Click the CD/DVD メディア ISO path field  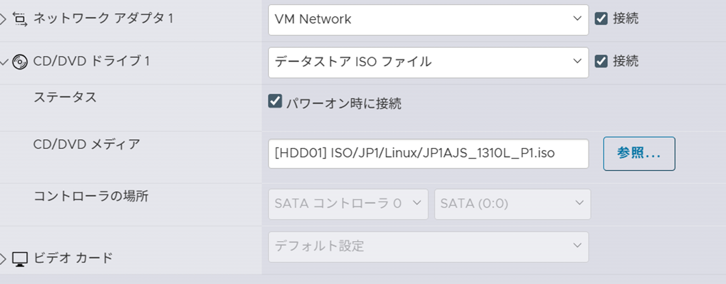coord(428,154)
